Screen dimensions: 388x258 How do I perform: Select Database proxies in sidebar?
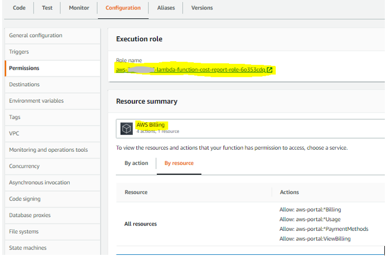tap(52, 215)
